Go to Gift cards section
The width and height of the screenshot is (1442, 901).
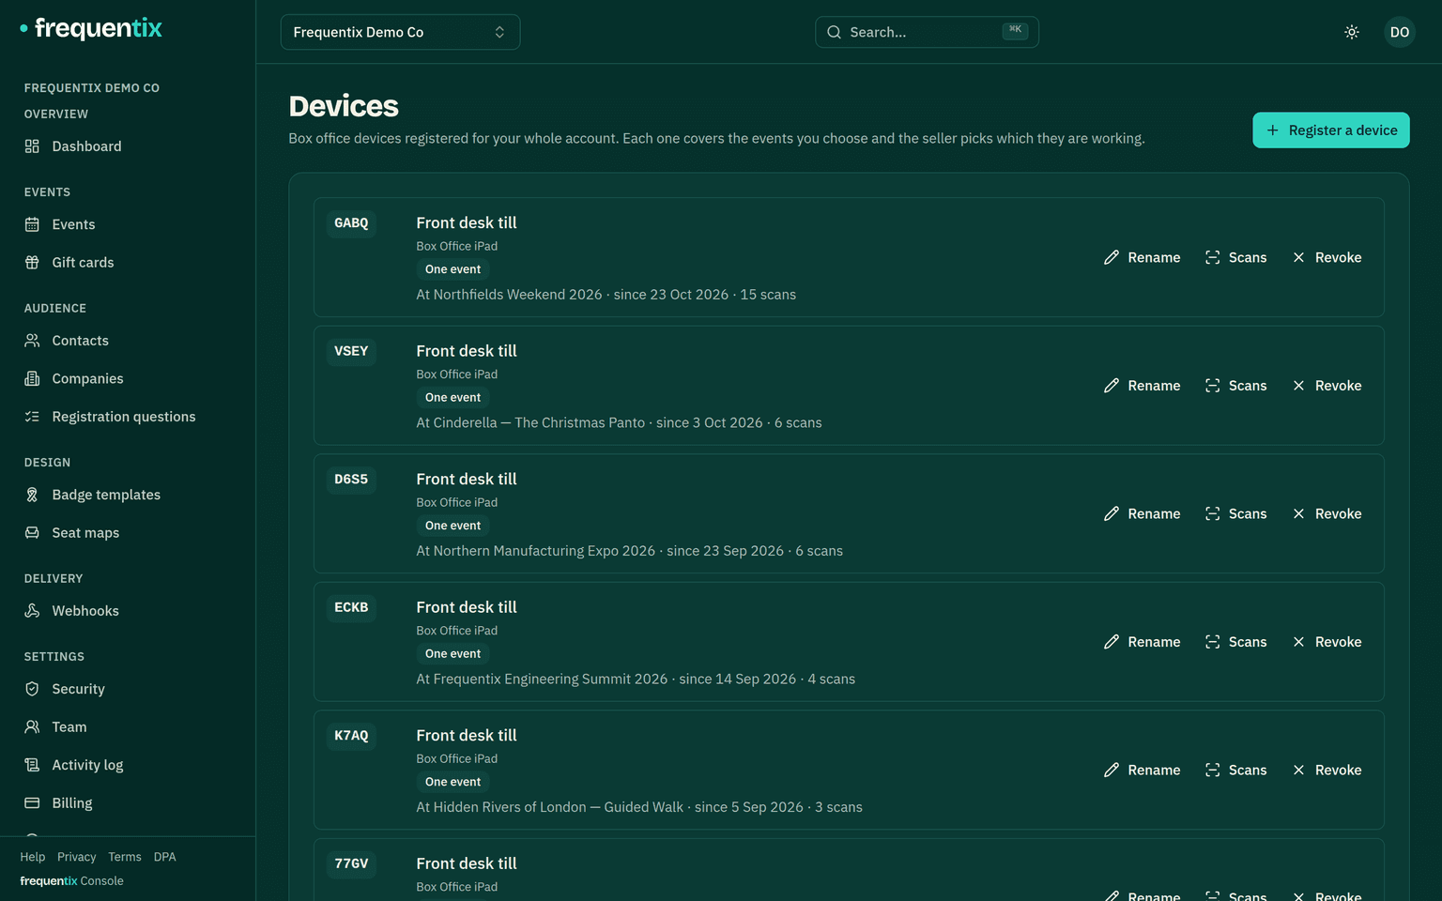point(128,263)
